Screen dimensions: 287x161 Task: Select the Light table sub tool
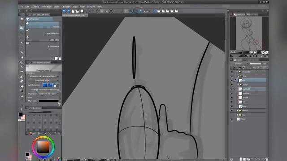pos(43,38)
